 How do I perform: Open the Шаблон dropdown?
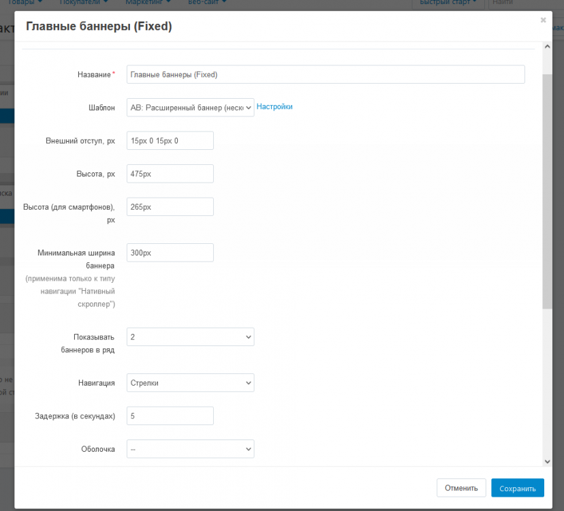click(190, 107)
